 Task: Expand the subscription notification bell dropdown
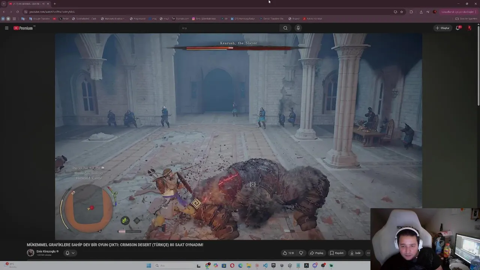tap(70, 253)
